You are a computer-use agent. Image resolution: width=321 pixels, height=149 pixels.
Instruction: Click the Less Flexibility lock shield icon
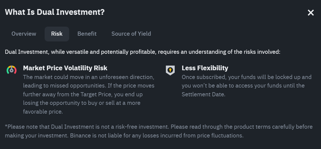click(x=170, y=70)
